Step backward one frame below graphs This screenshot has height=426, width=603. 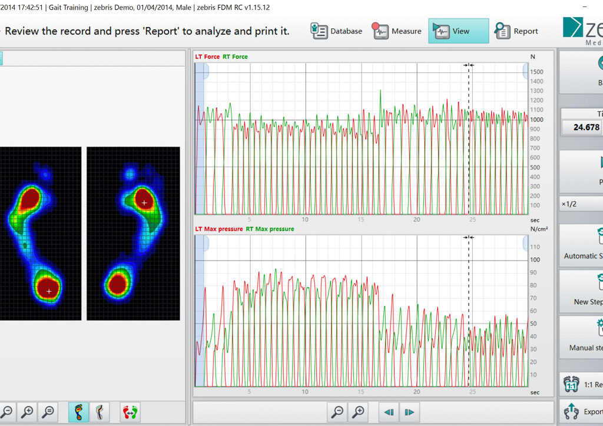[x=389, y=412]
